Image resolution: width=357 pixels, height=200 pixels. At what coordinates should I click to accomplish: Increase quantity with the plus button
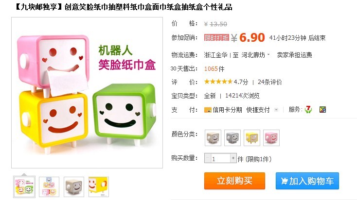pos(233,158)
